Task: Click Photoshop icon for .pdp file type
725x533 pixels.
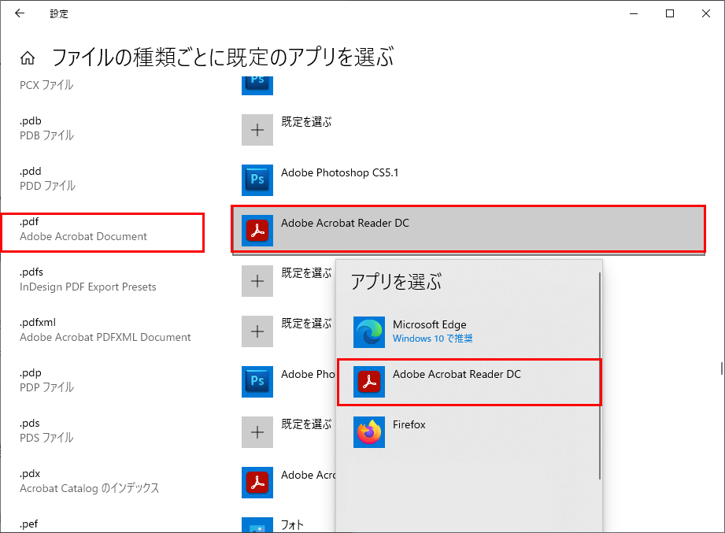Action: coord(257,382)
